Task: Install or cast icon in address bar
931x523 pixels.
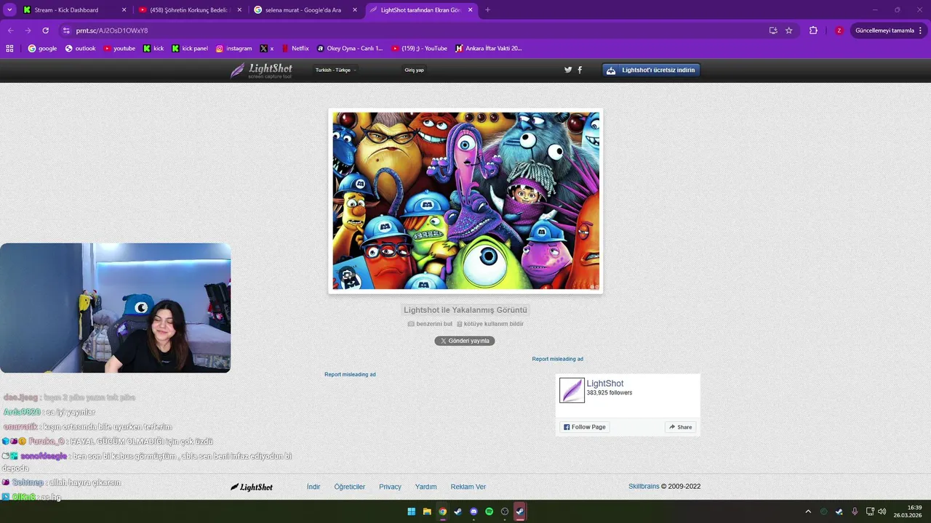Action: pyautogui.click(x=773, y=31)
